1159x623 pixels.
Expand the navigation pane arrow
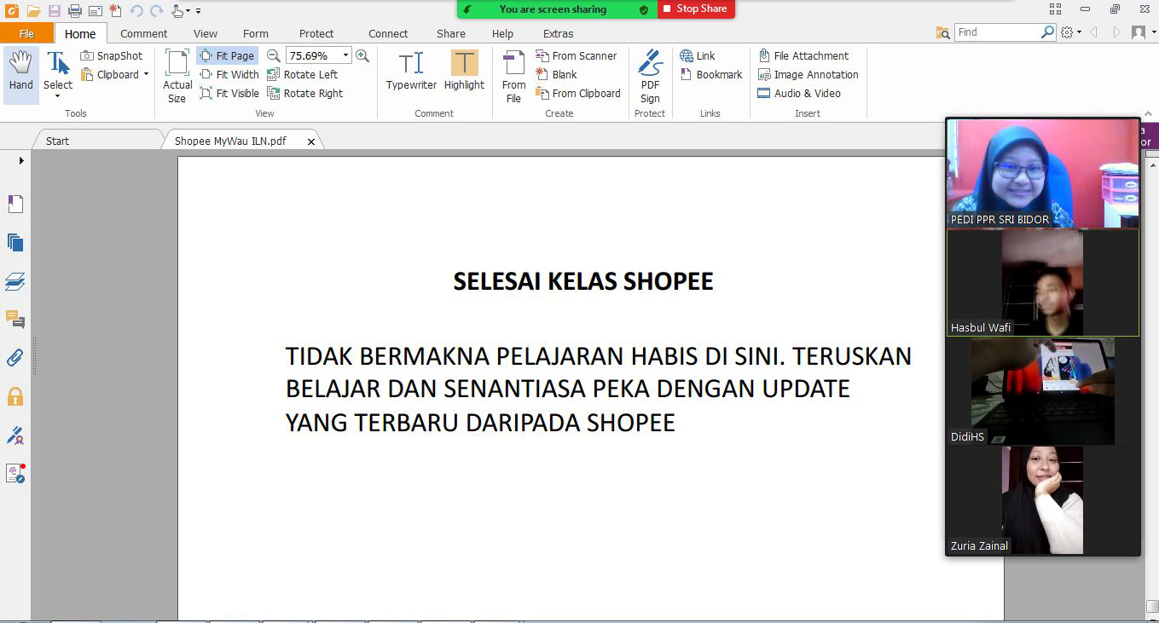click(x=21, y=160)
